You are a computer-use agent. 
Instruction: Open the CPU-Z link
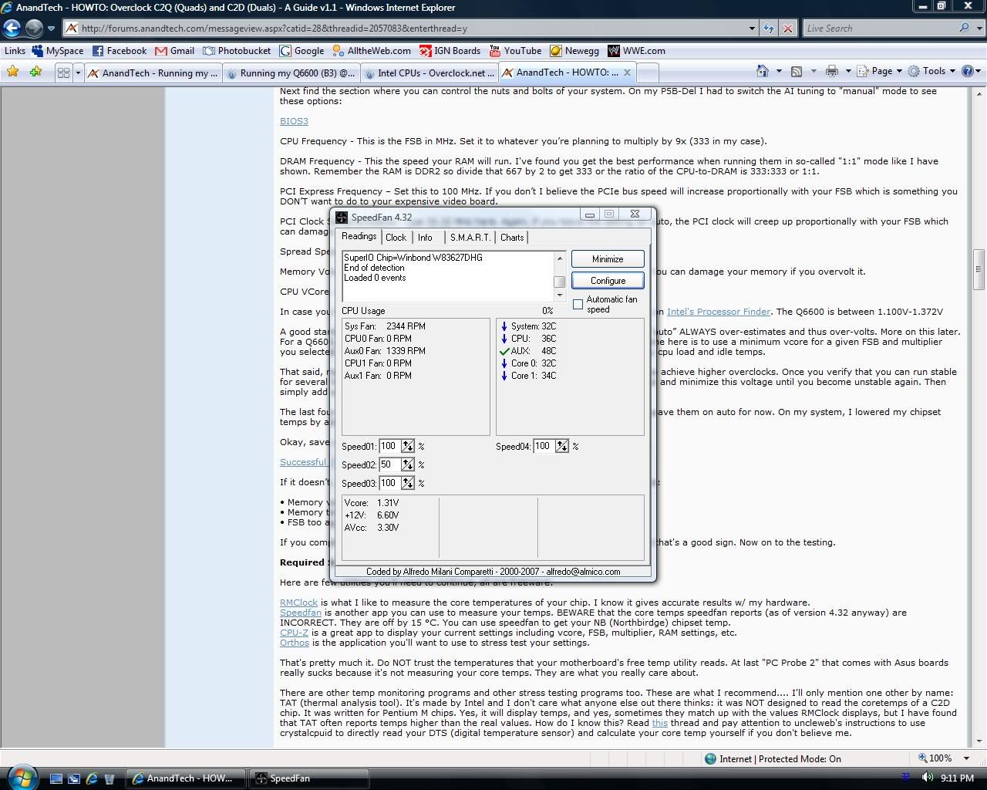(x=294, y=633)
